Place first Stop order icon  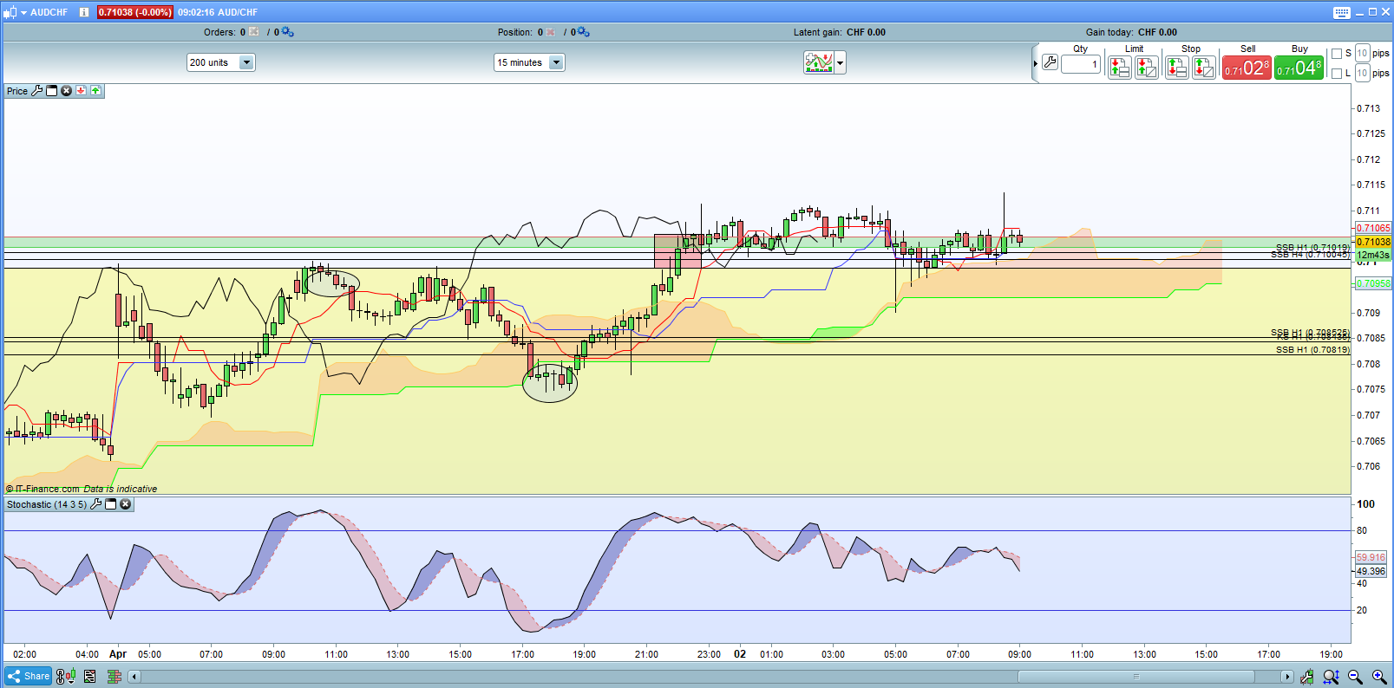click(x=1176, y=67)
